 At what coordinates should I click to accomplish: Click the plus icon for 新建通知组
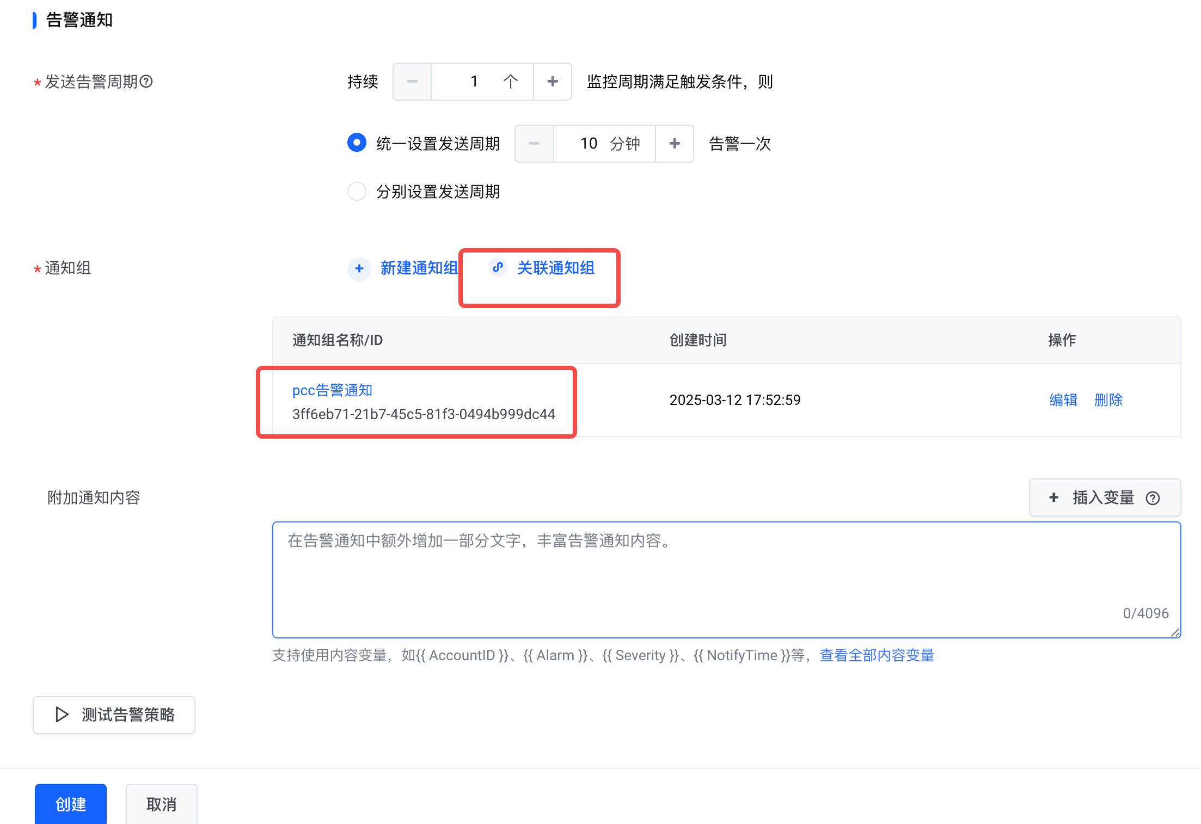(x=359, y=268)
